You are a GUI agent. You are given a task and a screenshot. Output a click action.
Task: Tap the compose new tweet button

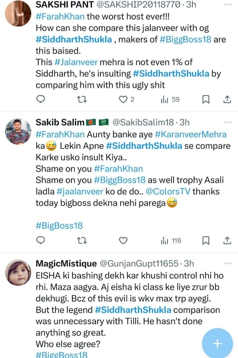[x=217, y=343]
